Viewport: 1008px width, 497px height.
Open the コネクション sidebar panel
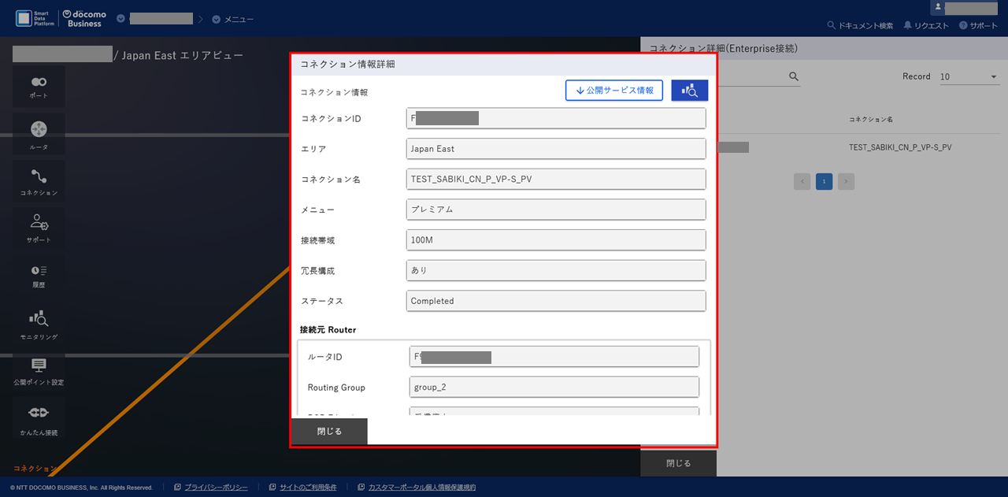tap(38, 180)
